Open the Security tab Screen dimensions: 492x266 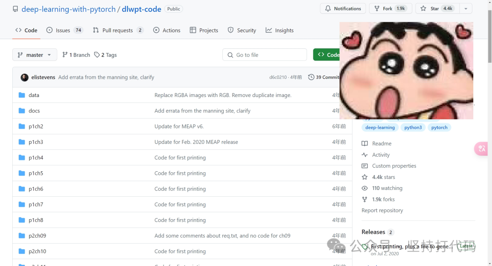tap(242, 31)
